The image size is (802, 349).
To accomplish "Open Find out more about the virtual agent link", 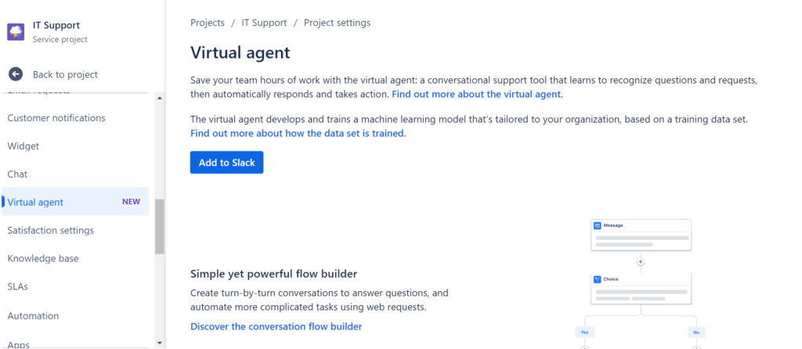I will point(477,94).
